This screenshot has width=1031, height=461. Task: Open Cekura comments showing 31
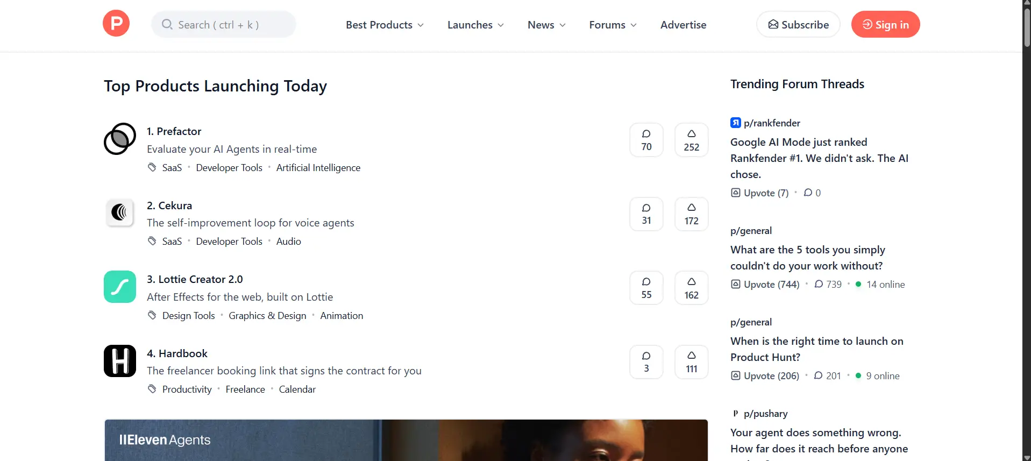pos(646,214)
